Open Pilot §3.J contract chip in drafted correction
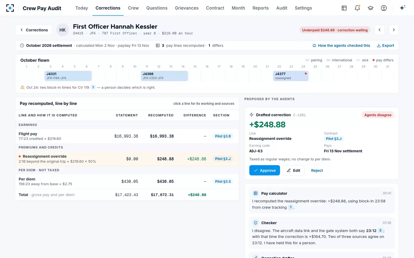 tap(333, 139)
